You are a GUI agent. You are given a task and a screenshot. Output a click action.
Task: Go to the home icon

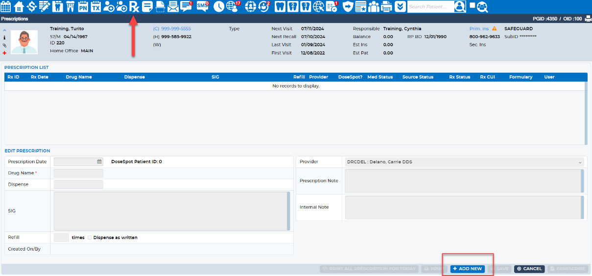tap(19, 6)
